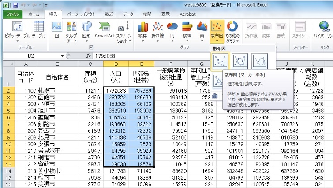Choose scatter with smooth lines only

pos(259,61)
